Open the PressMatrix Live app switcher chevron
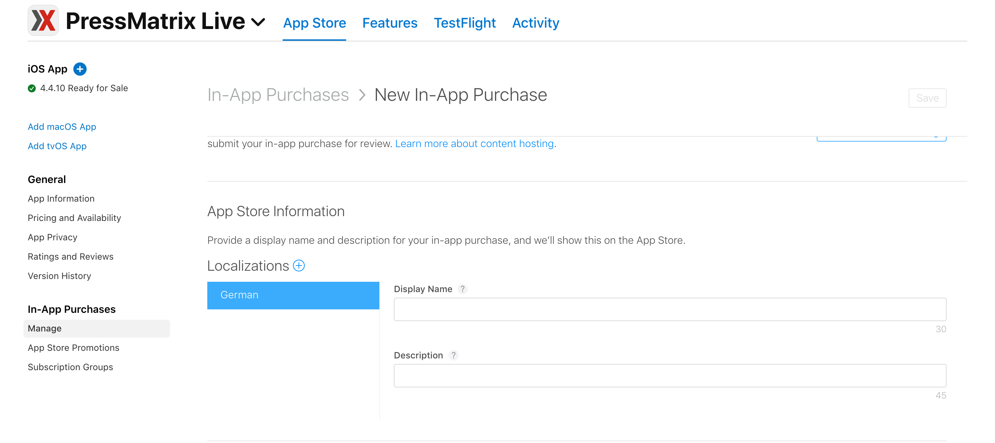The height and width of the screenshot is (443, 995). [x=258, y=22]
